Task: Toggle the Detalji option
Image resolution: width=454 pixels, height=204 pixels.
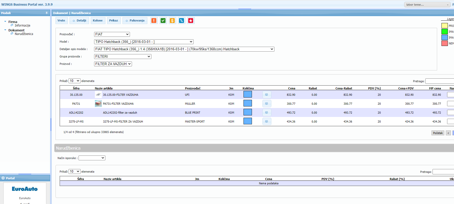Action: [80, 21]
